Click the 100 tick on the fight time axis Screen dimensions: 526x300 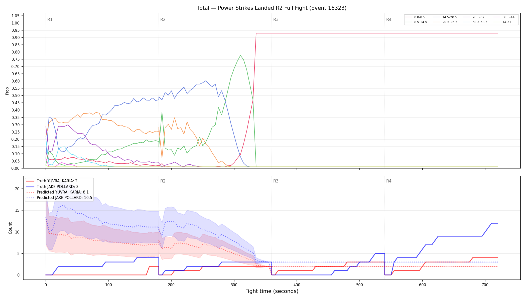(108, 285)
